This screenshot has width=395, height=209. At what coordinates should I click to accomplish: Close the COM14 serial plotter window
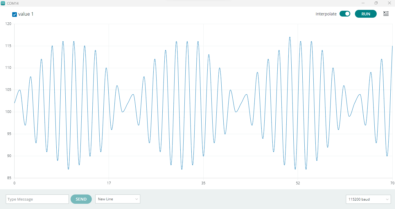click(389, 3)
